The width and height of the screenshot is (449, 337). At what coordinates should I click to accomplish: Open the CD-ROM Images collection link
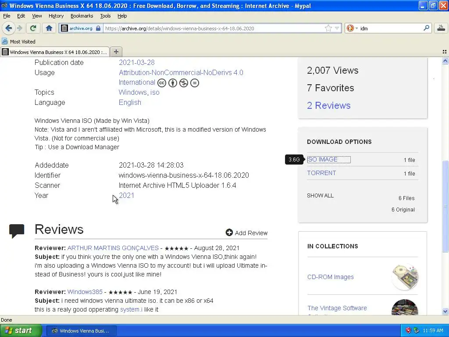(x=331, y=277)
